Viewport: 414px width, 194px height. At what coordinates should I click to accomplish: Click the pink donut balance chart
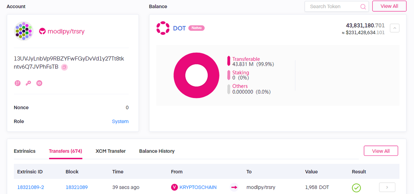pos(196,75)
